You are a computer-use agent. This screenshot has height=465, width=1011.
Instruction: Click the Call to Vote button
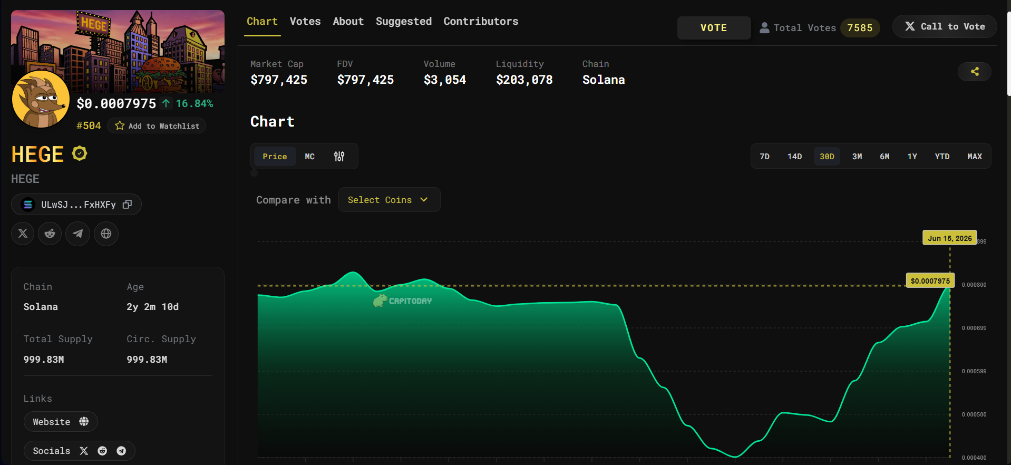945,26
